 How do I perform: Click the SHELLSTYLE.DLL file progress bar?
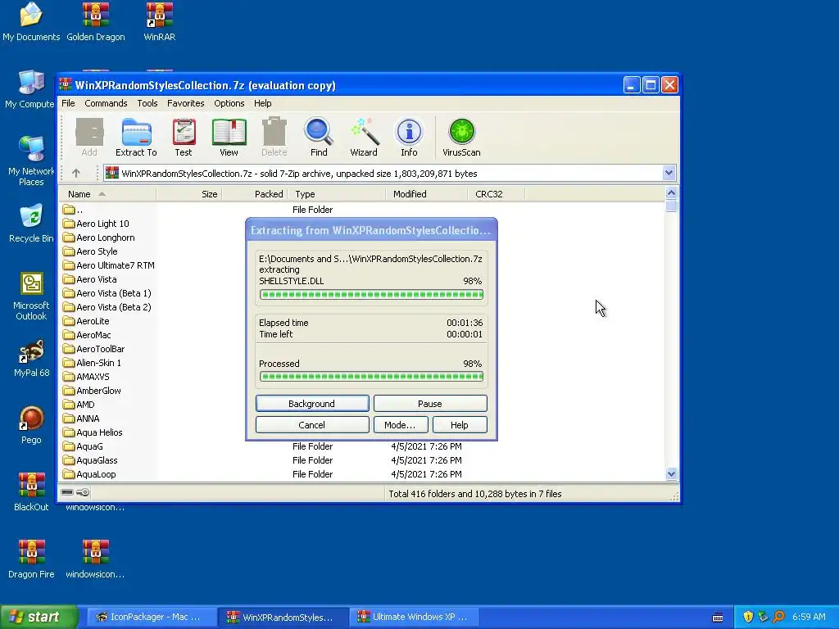371,294
